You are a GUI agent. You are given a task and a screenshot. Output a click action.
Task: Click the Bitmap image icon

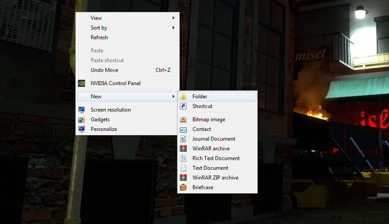coord(183,119)
